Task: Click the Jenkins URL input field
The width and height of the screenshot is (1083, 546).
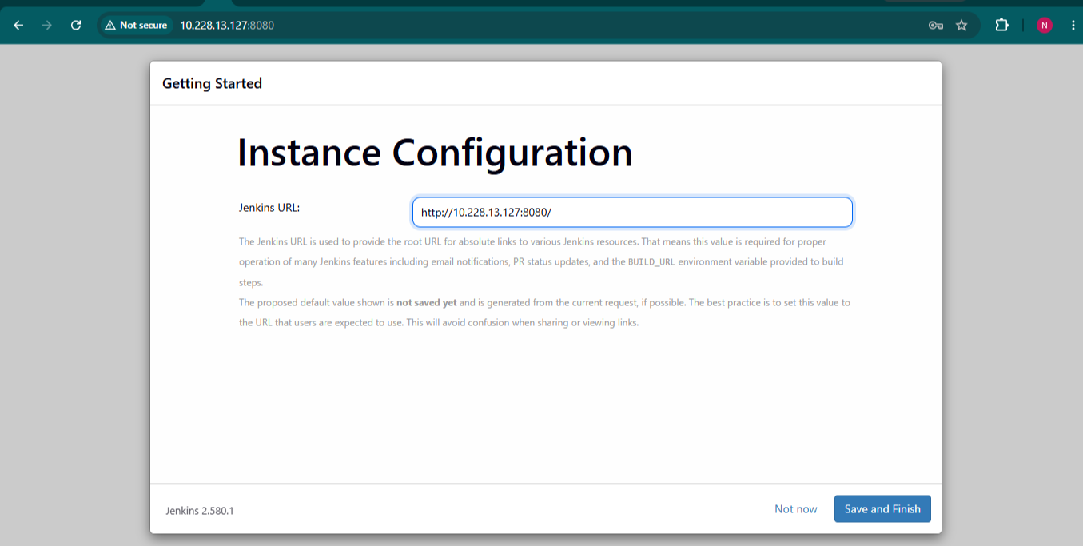Action: click(x=632, y=213)
